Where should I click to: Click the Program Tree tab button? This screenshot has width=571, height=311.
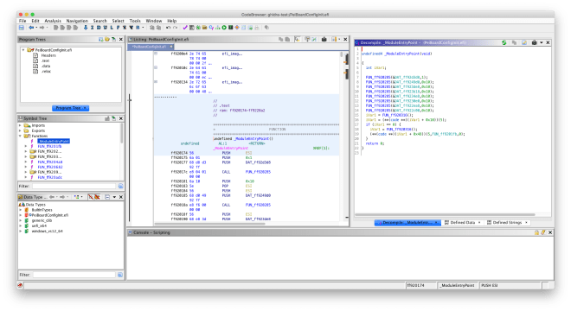tap(71, 108)
